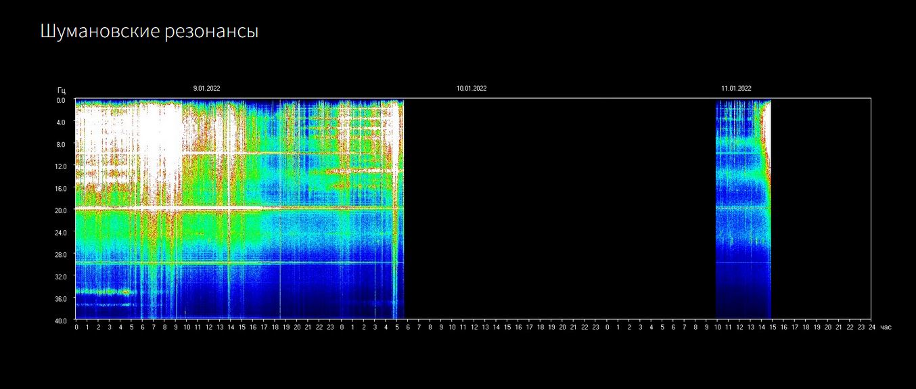
Task: Select the 10.01.2022 date label
Action: (x=472, y=89)
